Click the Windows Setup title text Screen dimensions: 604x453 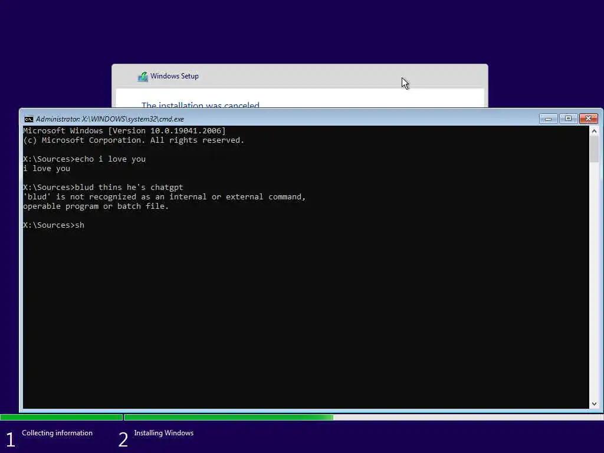coord(175,76)
